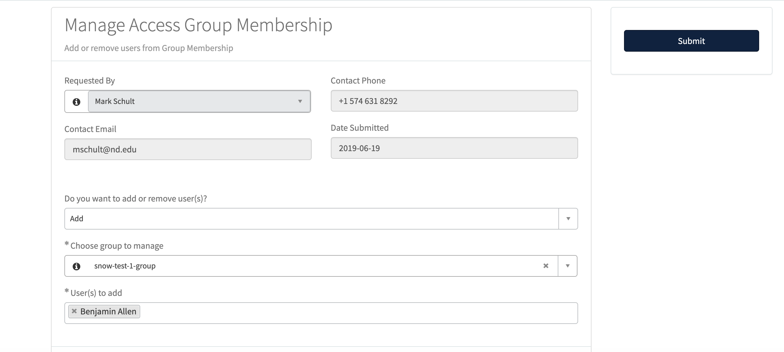Click the Contact Phone field
The image size is (784, 352).
pos(454,101)
